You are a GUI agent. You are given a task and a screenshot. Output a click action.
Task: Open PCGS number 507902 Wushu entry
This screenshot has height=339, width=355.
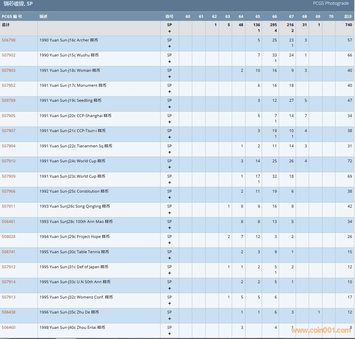click(x=9, y=55)
